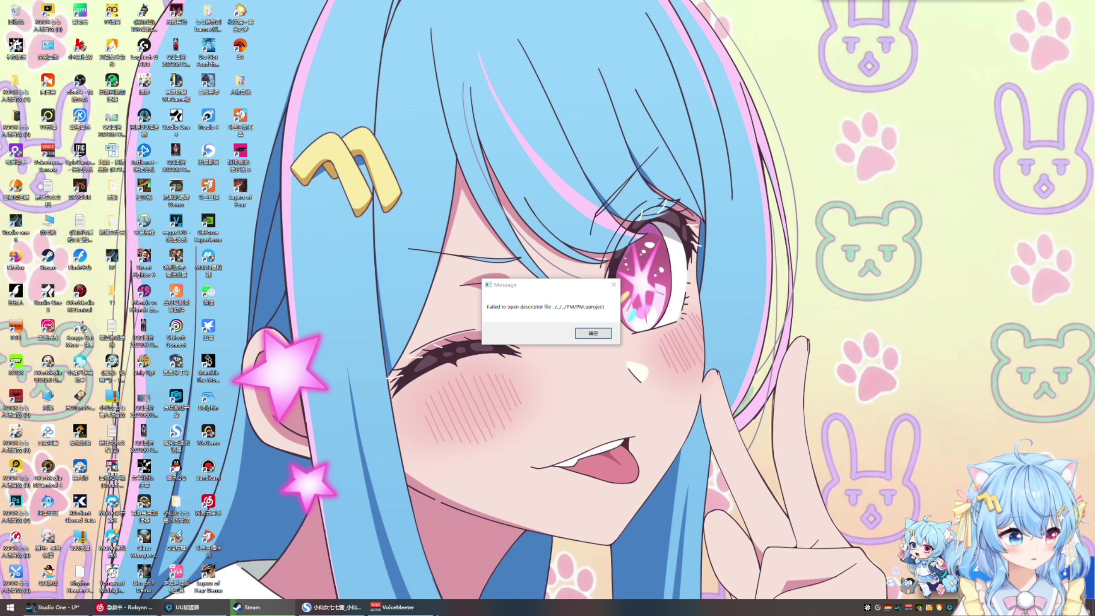1095x616 pixels.
Task: Select the DEVOUR desktop icon
Action: point(80,190)
